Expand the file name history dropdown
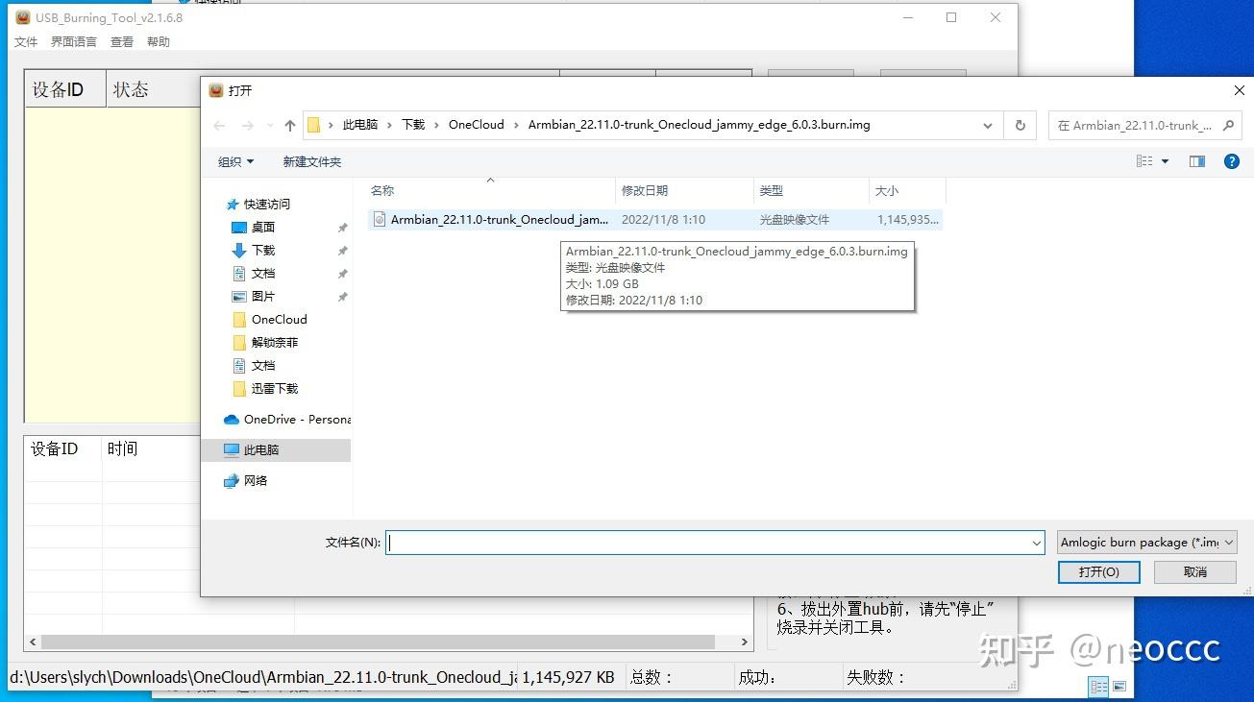This screenshot has width=1254, height=702. [1037, 543]
